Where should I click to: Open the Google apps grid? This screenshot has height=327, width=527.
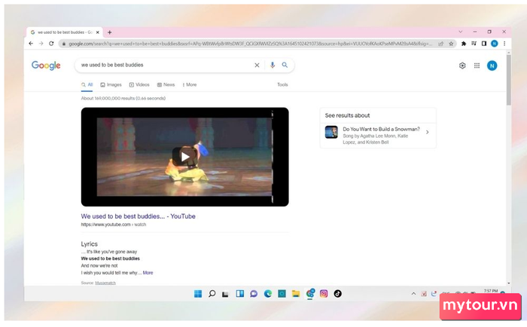click(477, 66)
